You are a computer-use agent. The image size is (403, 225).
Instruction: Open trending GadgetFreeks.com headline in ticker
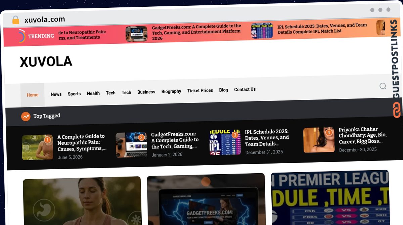(x=196, y=32)
